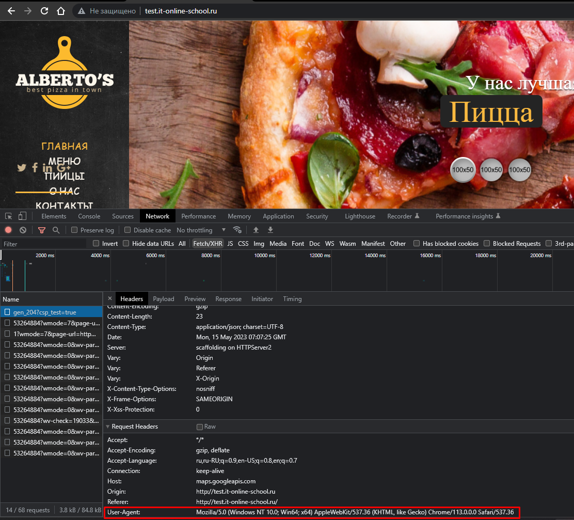Click the export HAR download arrow
Screen dimensions: 574x520
coord(270,230)
